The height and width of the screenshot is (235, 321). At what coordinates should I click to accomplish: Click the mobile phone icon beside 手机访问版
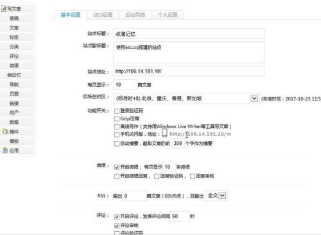tap(164, 133)
